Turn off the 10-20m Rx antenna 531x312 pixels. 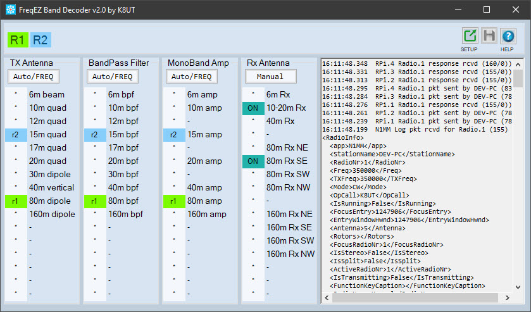click(253, 108)
